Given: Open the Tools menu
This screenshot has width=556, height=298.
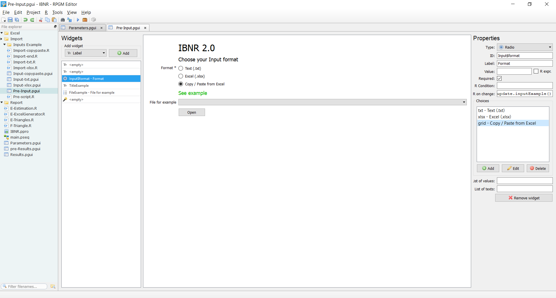Looking at the screenshot, I should click(x=57, y=12).
